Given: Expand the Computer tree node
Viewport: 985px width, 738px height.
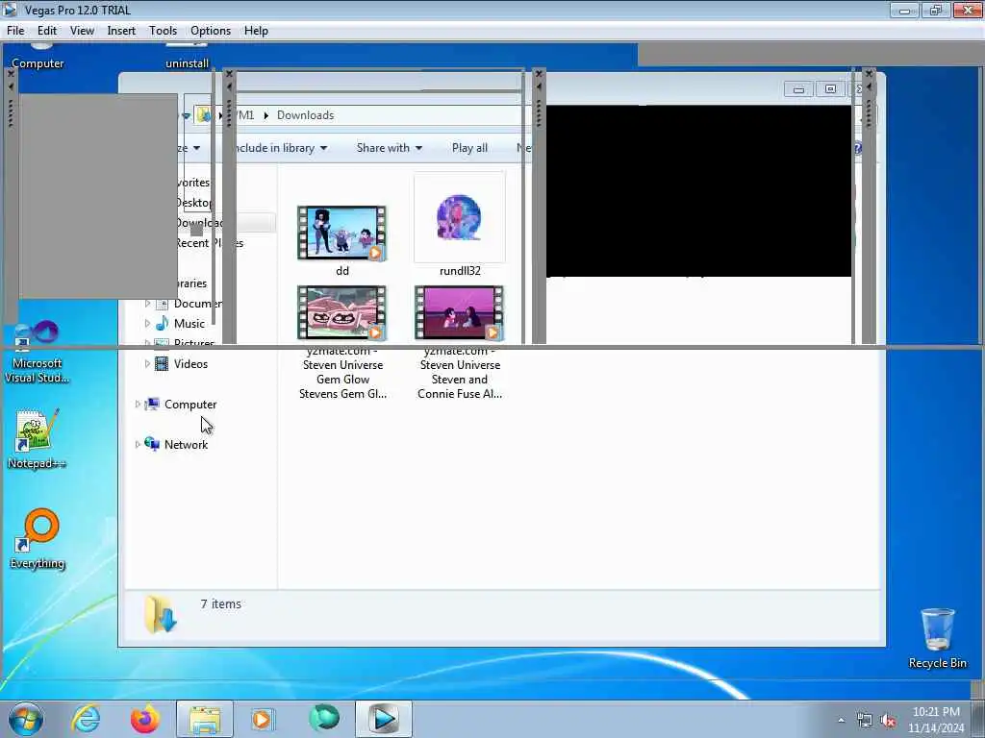Looking at the screenshot, I should click(138, 405).
